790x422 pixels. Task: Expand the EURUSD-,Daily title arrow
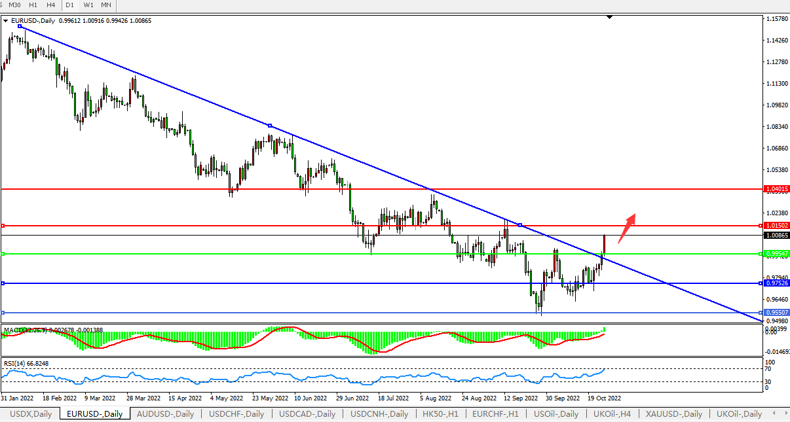(6, 21)
